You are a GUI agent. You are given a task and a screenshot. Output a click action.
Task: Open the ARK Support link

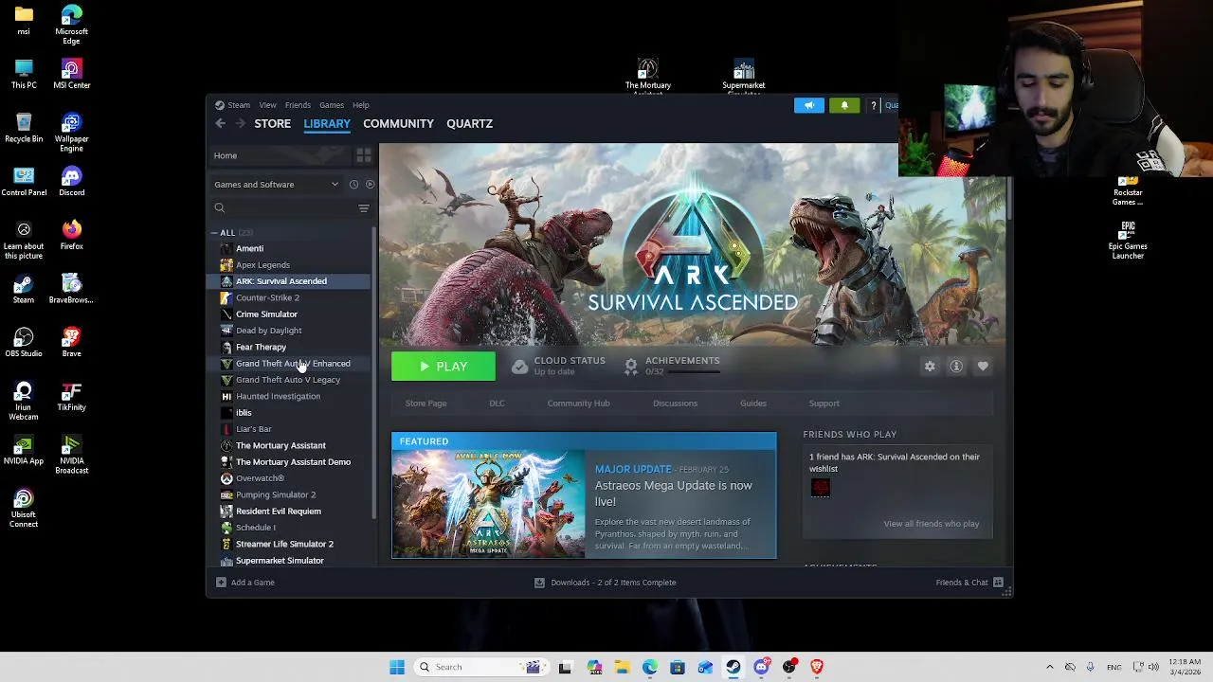(x=824, y=404)
